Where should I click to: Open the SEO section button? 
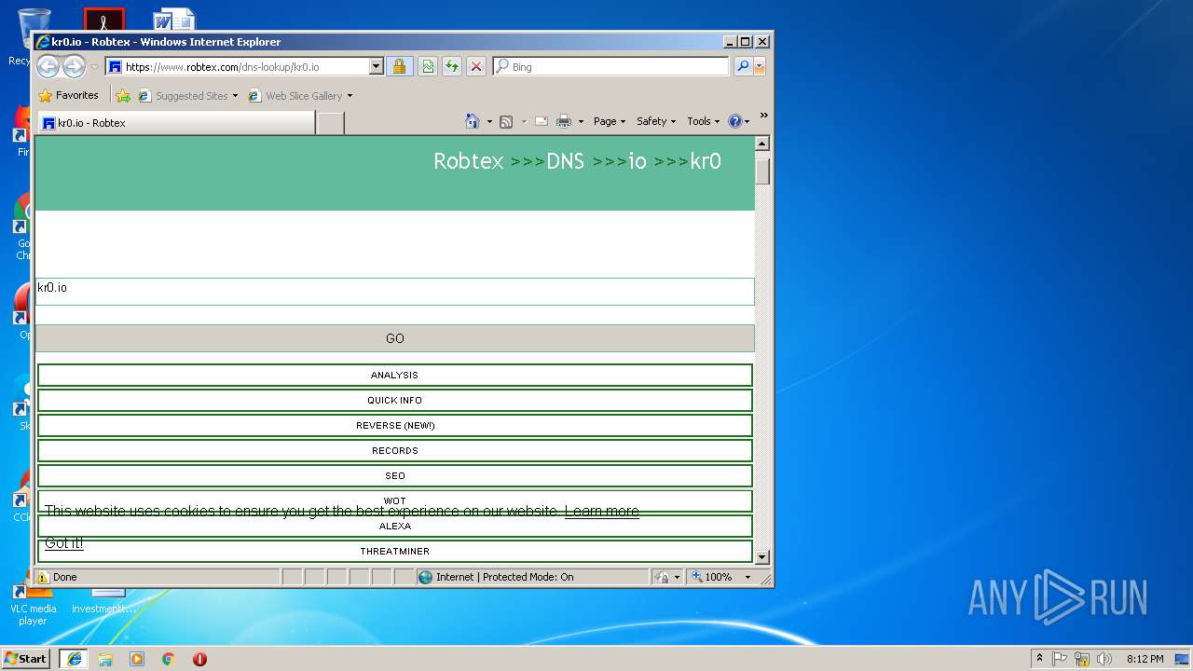coord(395,475)
